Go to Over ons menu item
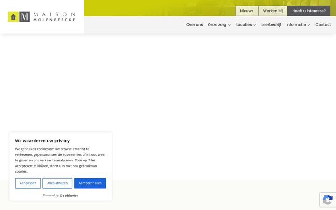Image resolution: width=336 pixels, height=210 pixels. click(x=194, y=25)
